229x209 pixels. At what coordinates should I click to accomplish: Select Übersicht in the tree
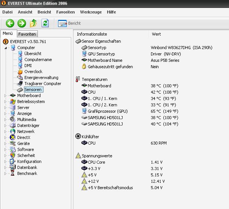[x=33, y=54]
